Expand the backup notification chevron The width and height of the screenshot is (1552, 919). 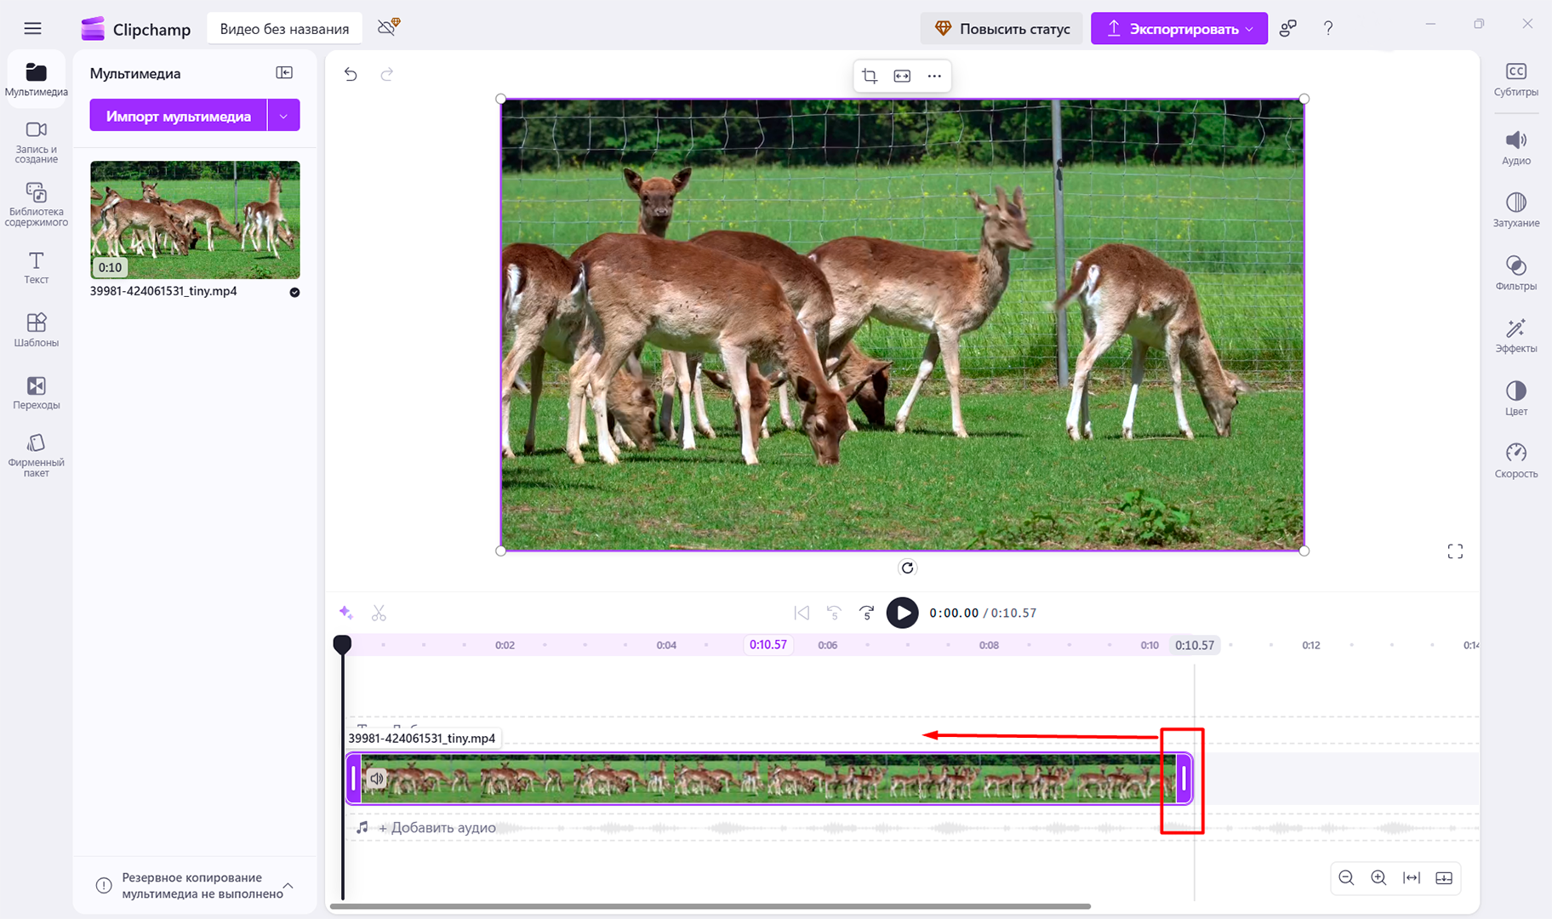[289, 885]
